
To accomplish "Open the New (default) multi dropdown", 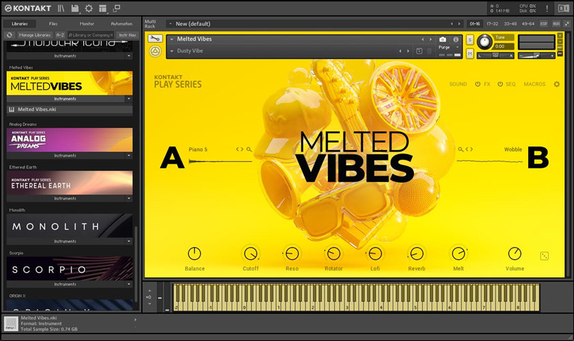I will pyautogui.click(x=170, y=24).
